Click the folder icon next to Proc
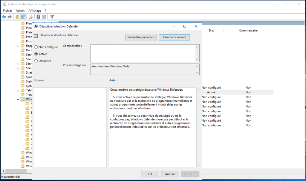 pos(23,37)
